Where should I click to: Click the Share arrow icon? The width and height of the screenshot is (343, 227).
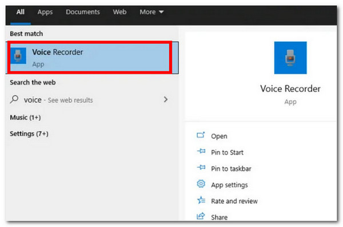point(201,216)
